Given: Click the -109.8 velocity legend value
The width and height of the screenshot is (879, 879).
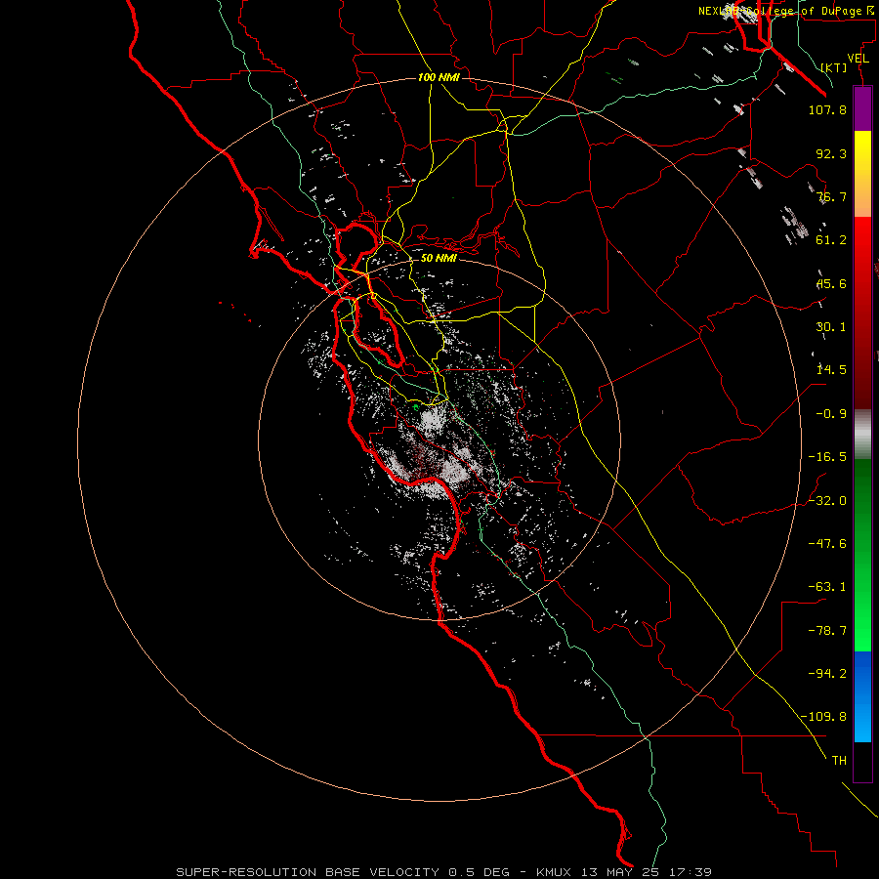Looking at the screenshot, I should [823, 717].
